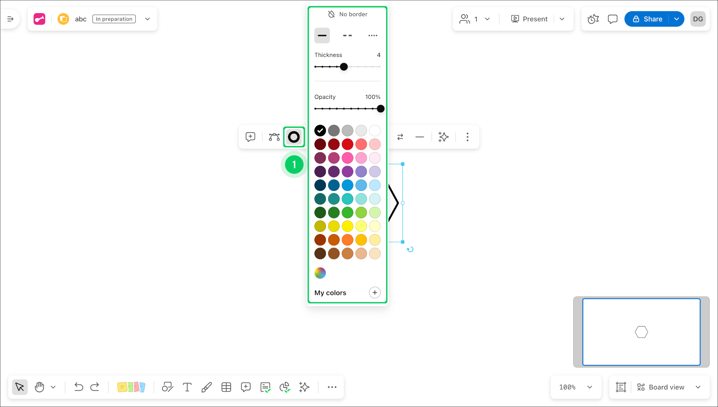Image resolution: width=718 pixels, height=407 pixels.
Task: Toggle No border for the shape
Action: click(x=348, y=14)
